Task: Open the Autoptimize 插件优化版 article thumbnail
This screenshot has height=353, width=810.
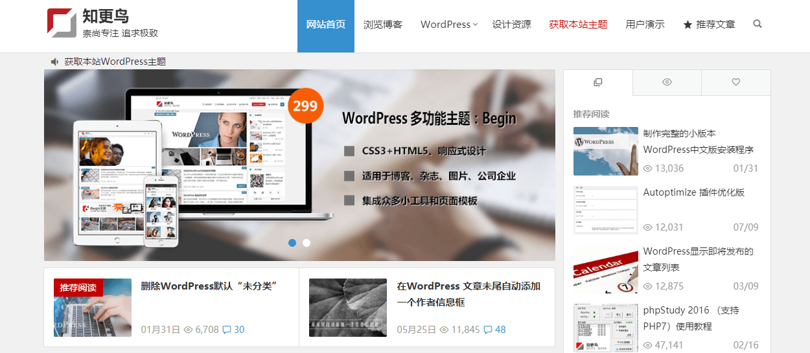Action: 605,210
